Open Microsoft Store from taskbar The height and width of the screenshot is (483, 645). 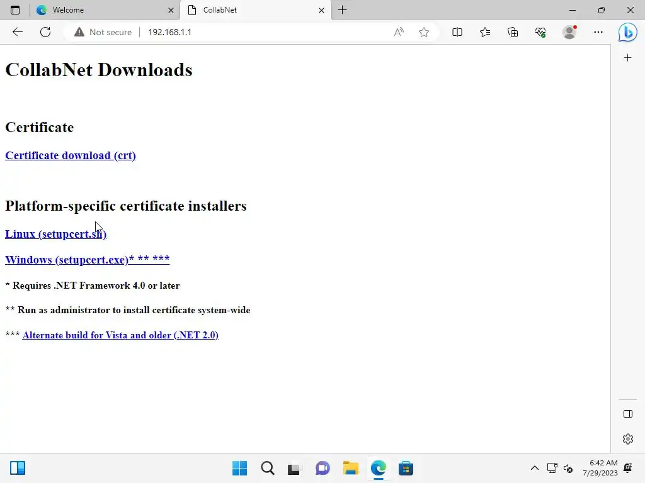pyautogui.click(x=406, y=468)
